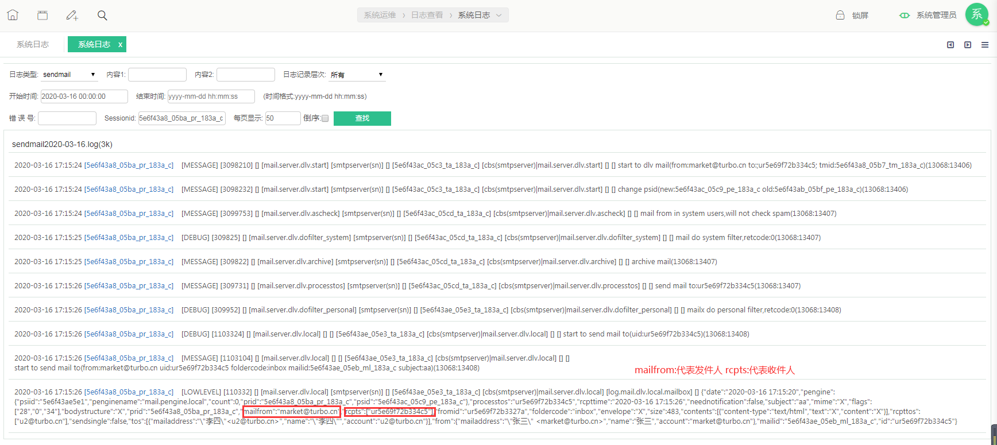Screen dimensions: 997x445
Task: Click the pencil-plus compose icon
Action: [x=72, y=16]
